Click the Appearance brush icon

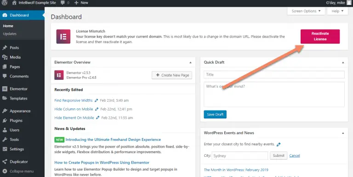5,111
